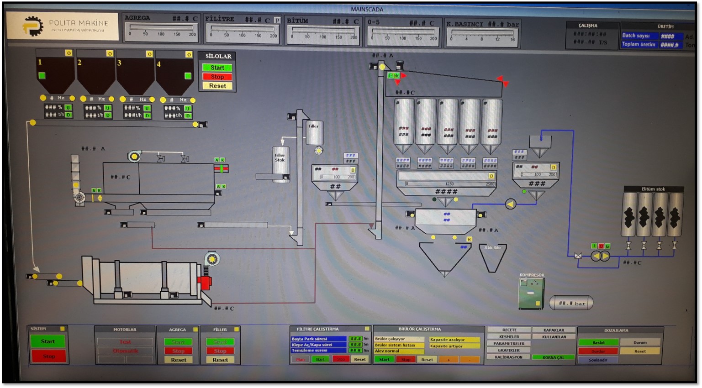Open the Grafikler screen
702x388 pixels.
(509, 350)
